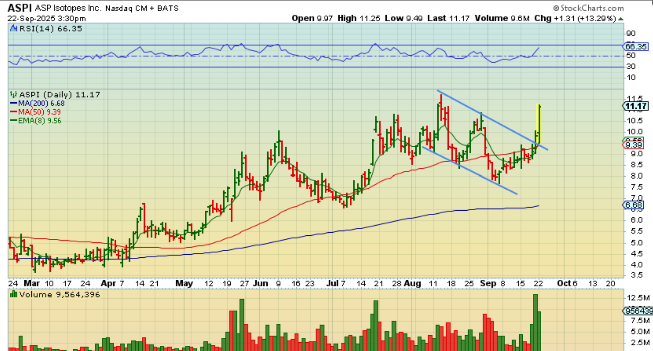Click the 30 level on the RSI axis
The image size is (653, 351).
(x=631, y=66)
